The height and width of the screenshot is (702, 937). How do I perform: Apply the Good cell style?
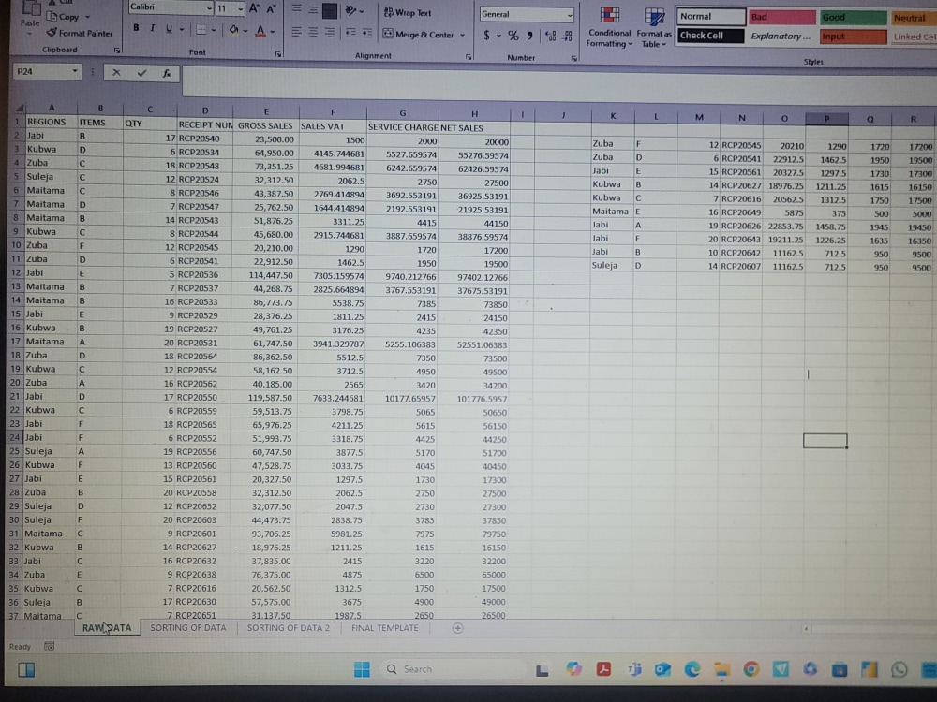(x=853, y=18)
